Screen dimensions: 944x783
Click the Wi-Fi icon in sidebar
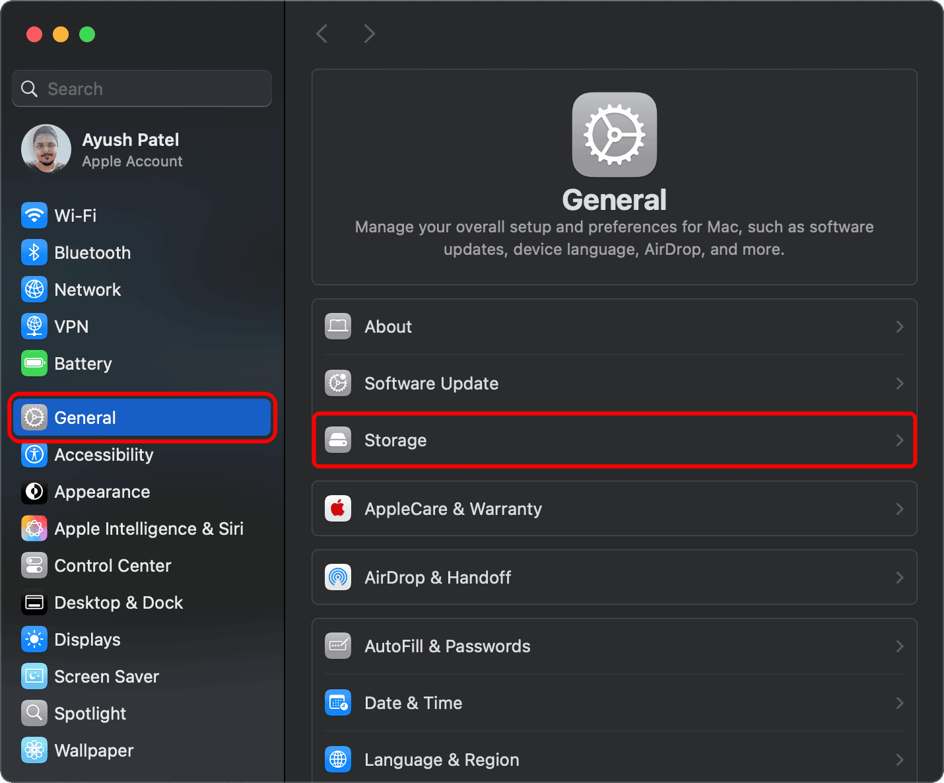(34, 215)
